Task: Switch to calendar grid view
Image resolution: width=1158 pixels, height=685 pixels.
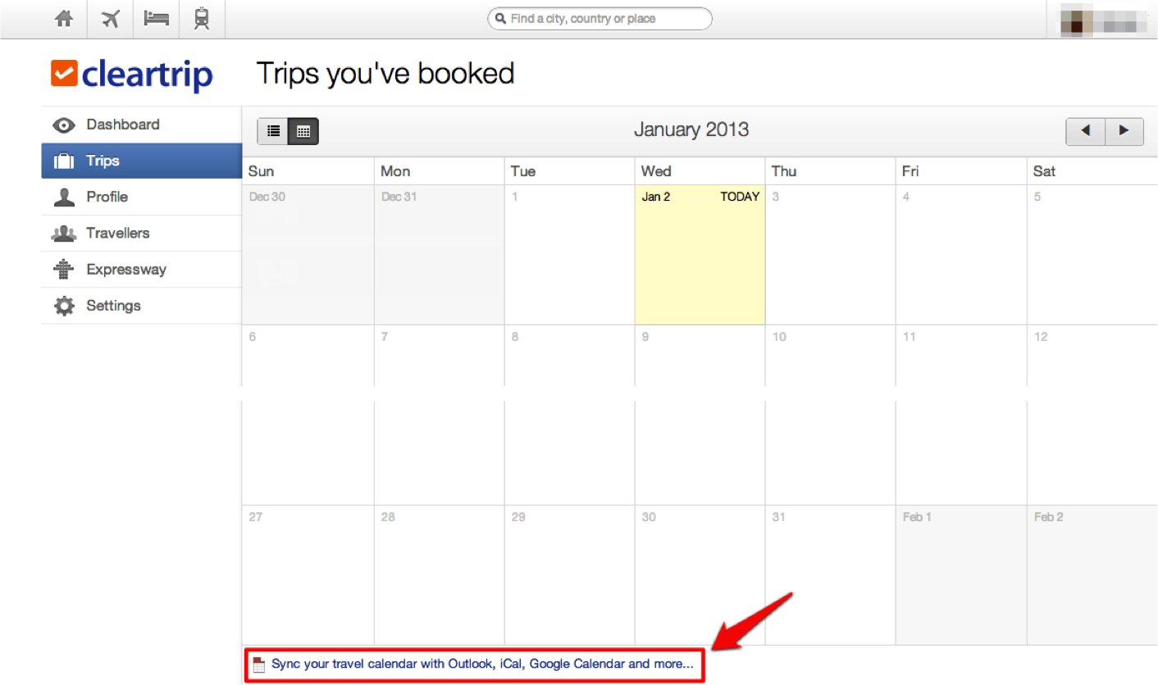Action: (x=303, y=131)
